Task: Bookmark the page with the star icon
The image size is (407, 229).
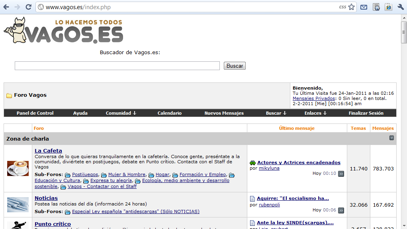Action: tap(352, 7)
